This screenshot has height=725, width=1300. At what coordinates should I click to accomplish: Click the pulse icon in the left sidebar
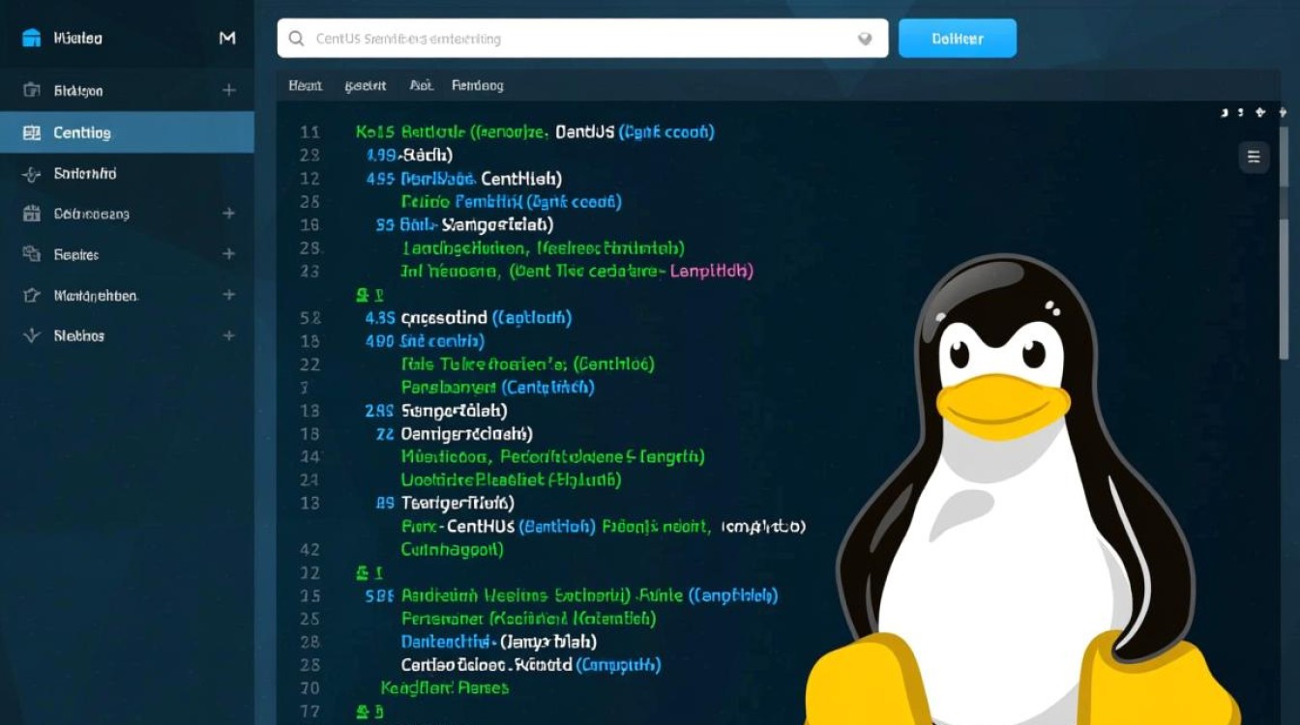pos(32,174)
